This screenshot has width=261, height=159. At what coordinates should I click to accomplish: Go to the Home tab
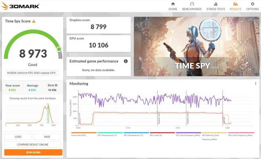(x=173, y=7)
